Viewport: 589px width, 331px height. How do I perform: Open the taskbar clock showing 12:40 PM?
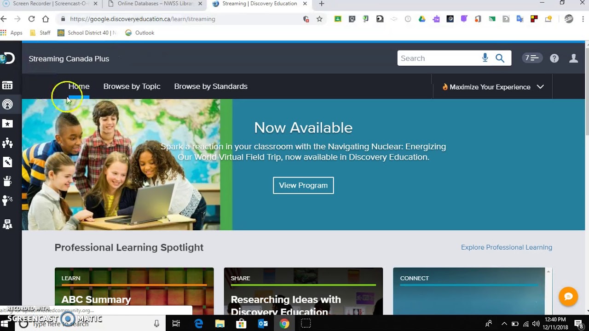(x=554, y=324)
